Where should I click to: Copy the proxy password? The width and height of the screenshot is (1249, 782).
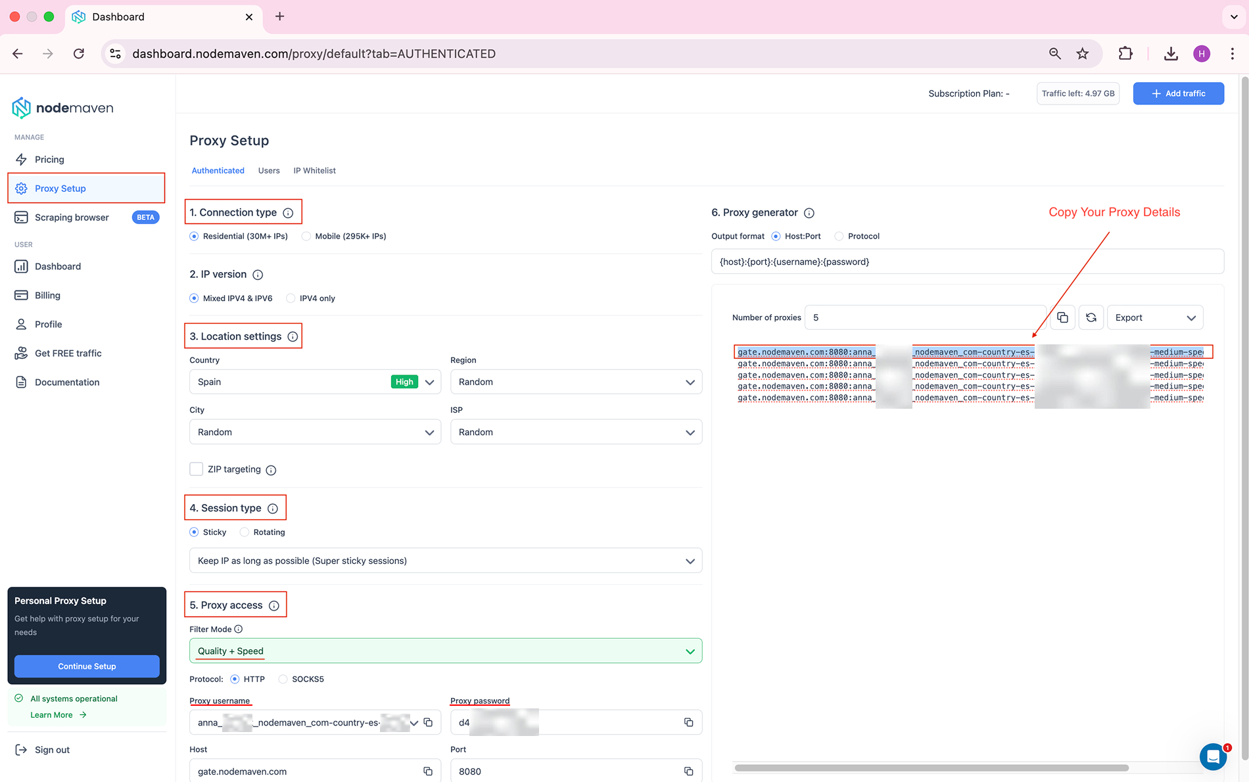[688, 722]
